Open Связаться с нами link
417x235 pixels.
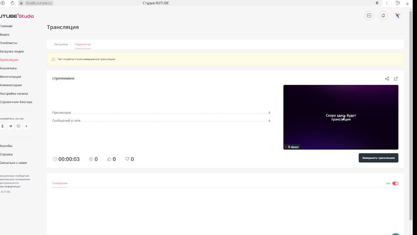coord(13,163)
